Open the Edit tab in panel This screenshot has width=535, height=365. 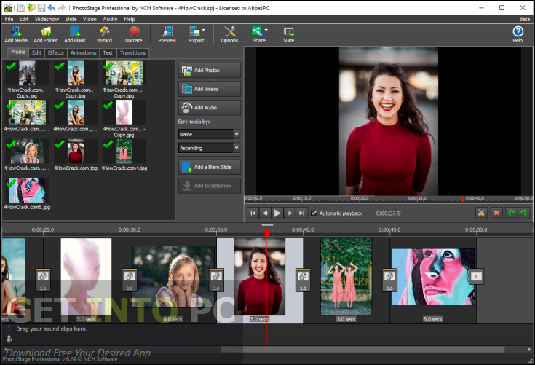(36, 52)
